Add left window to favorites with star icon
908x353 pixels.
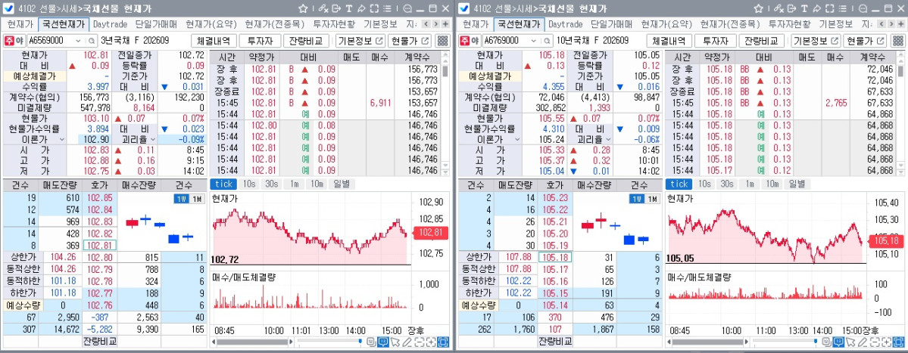click(x=304, y=8)
